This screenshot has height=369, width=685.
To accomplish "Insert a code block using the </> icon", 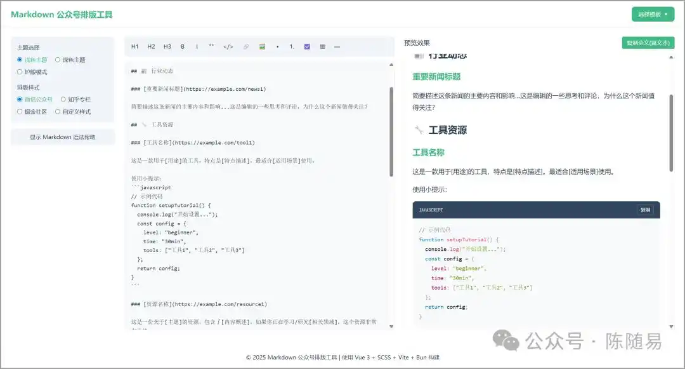I will (x=228, y=46).
